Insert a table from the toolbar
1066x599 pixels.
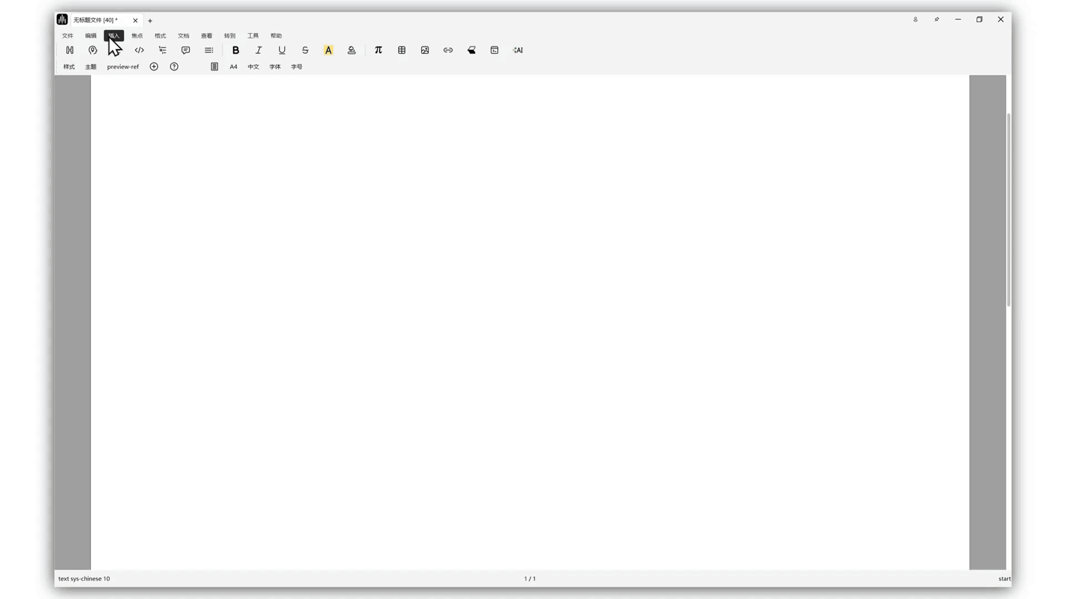[x=401, y=50]
